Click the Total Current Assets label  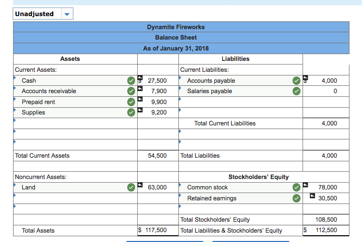tap(42, 156)
